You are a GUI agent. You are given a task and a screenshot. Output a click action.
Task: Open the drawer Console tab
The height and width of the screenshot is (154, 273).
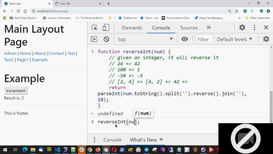113,140
